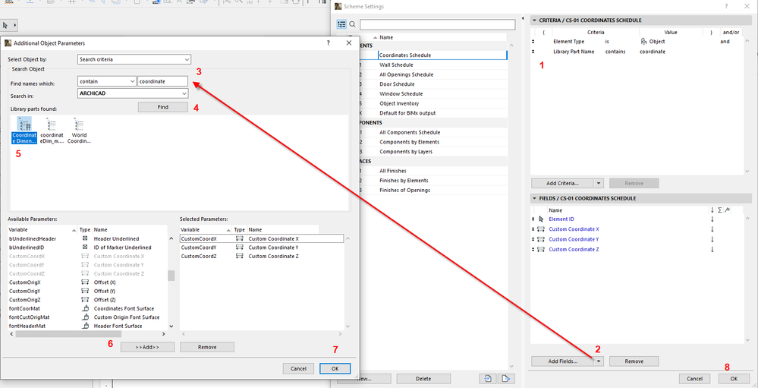758x388 pixels.
Task: Select fontHeaderMat Header Font Surface row
Action: coord(87,326)
